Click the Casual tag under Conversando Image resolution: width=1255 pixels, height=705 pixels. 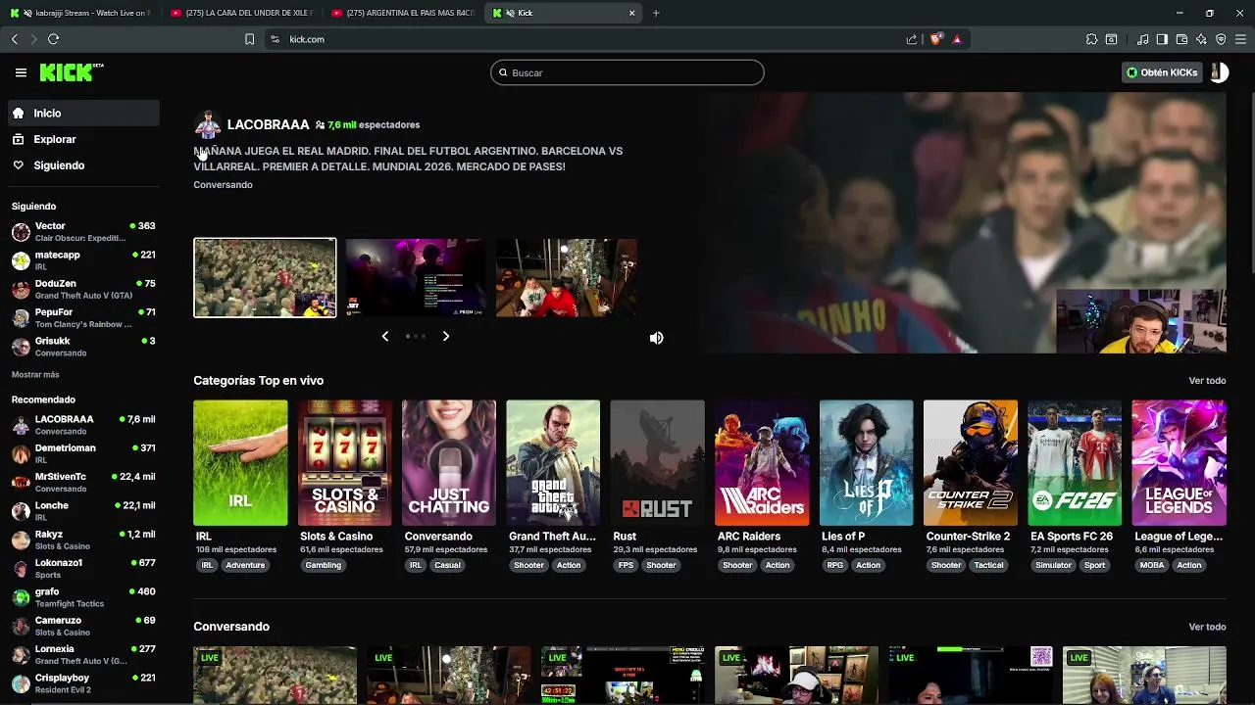[447, 565]
